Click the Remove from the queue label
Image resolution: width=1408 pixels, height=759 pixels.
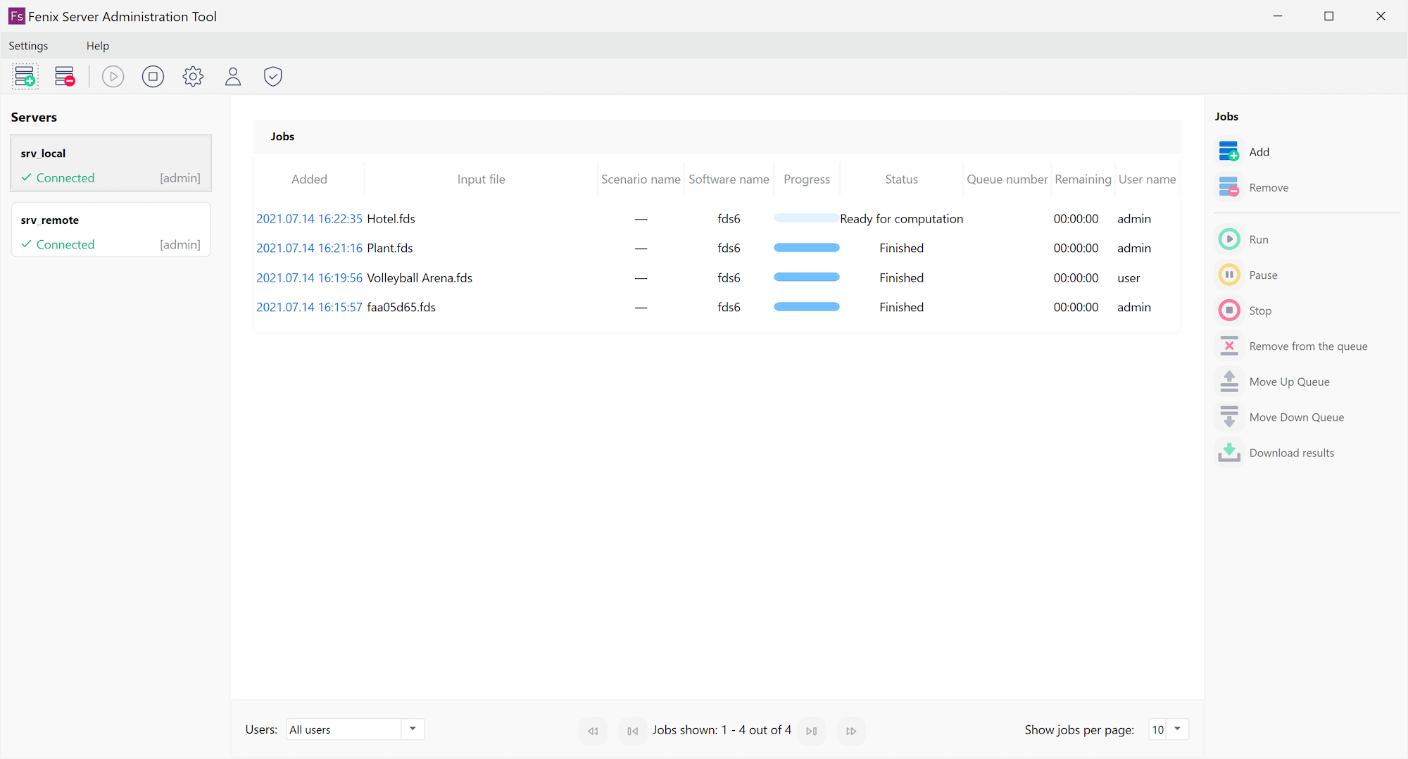pyautogui.click(x=1308, y=346)
